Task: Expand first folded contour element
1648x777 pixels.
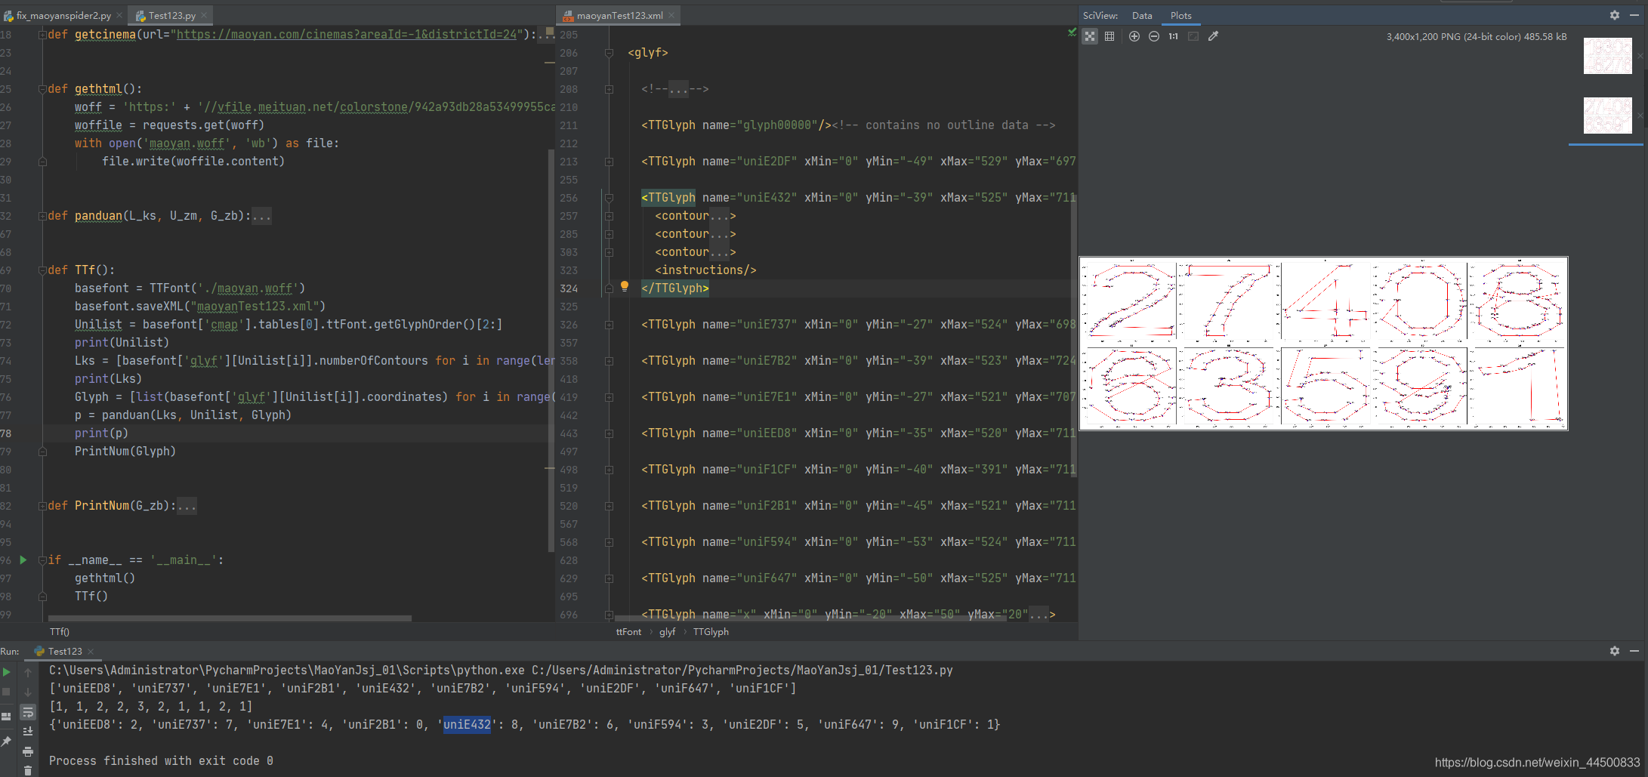Action: (x=609, y=216)
